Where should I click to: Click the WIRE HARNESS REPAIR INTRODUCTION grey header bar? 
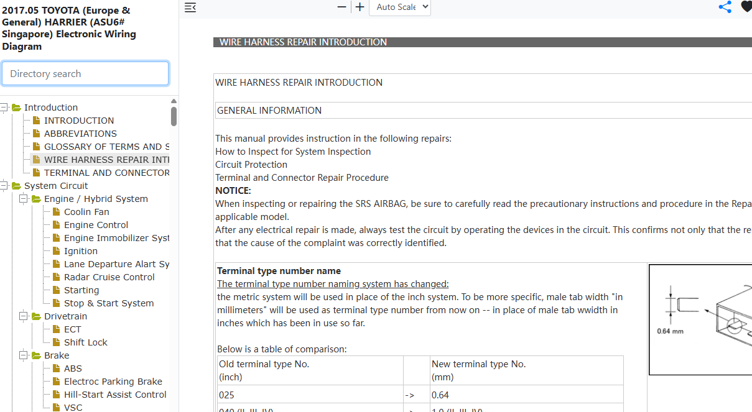[x=483, y=42]
